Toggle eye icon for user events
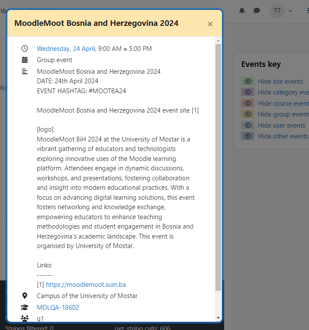The height and width of the screenshot is (330, 309). click(248, 125)
